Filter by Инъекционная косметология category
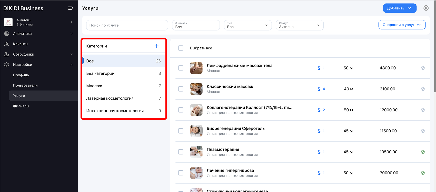The width and height of the screenshot is (436, 192). 124,111
